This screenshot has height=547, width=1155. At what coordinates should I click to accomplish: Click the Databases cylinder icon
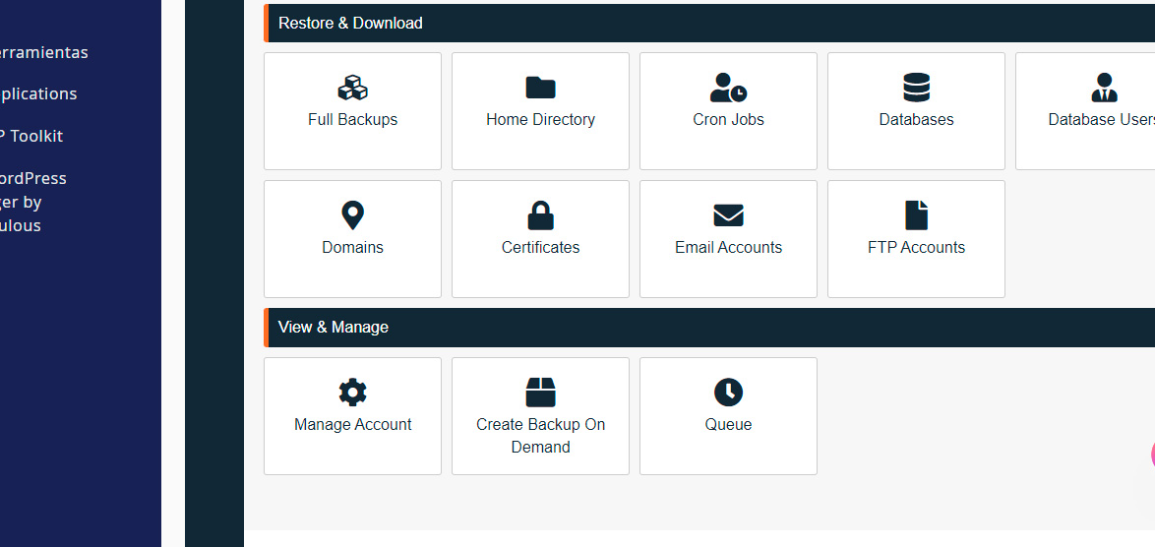pos(916,88)
